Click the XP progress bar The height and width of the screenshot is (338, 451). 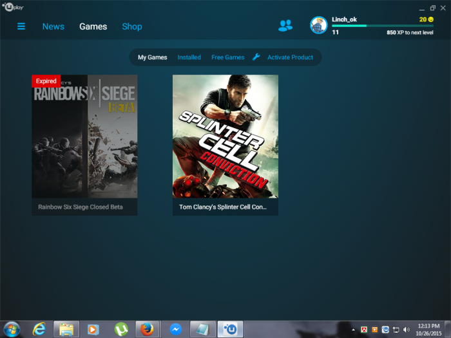(383, 26)
